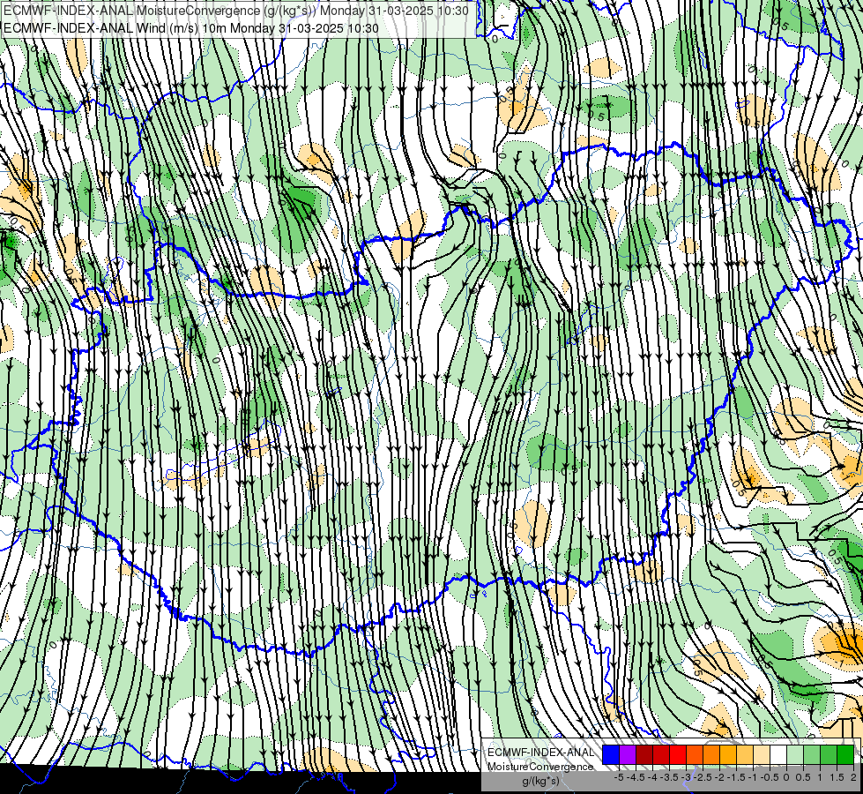This screenshot has height=794, width=863.
Task: Click the medium green swatch between 1 and 1.5
Action: tap(829, 754)
